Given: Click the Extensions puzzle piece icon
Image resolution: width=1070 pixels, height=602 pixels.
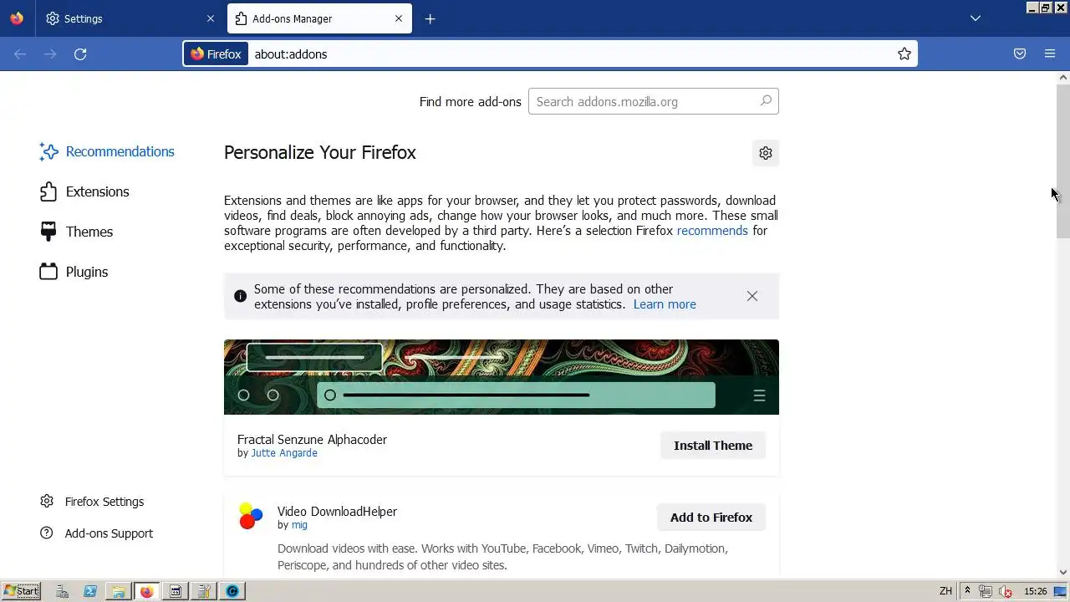Looking at the screenshot, I should click(48, 191).
